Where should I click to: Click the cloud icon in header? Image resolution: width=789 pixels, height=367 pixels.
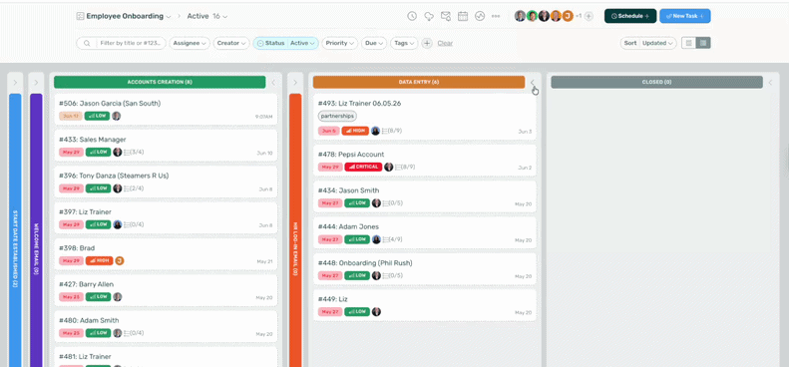pyautogui.click(x=429, y=16)
